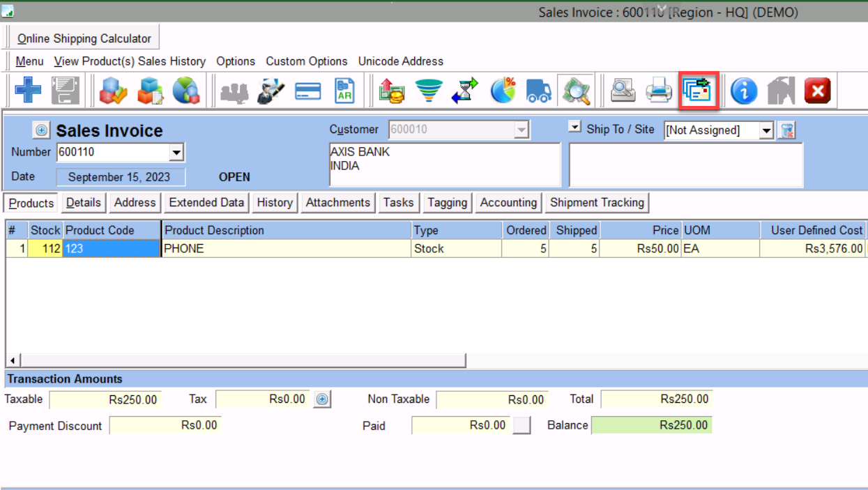
Task: Click the printer icon in toolbar
Action: coord(658,91)
